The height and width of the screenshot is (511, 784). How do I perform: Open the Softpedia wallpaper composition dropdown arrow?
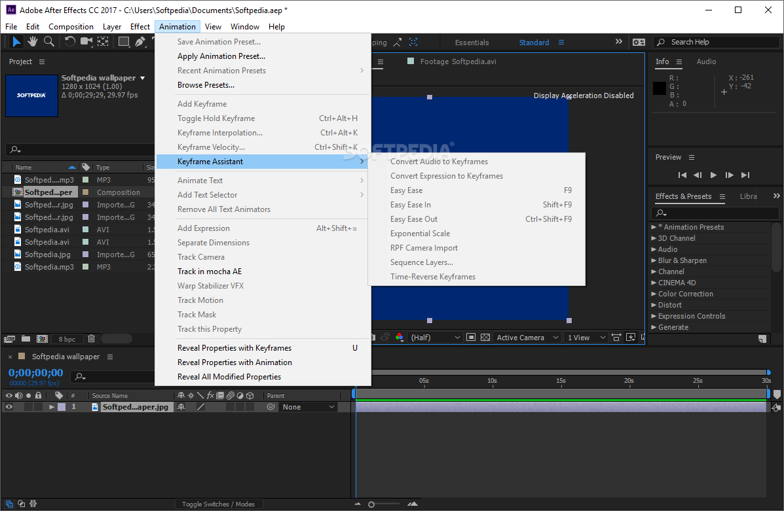(x=143, y=78)
